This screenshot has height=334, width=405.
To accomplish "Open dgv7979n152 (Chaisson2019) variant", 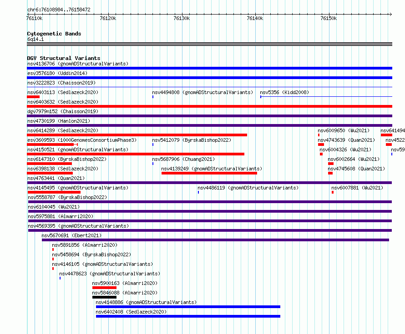I will point(63,111).
